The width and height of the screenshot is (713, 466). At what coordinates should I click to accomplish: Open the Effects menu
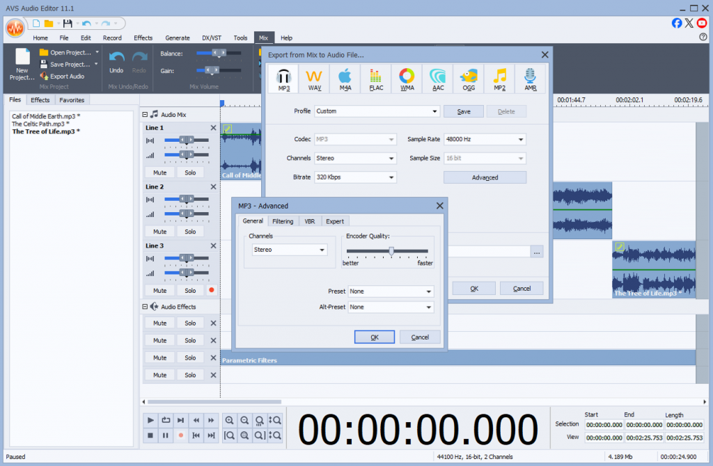coord(143,38)
